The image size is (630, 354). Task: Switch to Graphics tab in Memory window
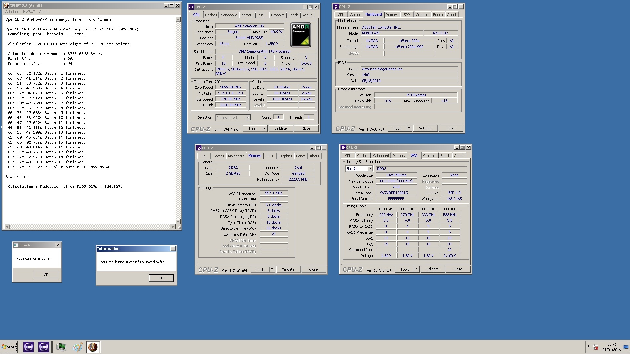(285, 156)
